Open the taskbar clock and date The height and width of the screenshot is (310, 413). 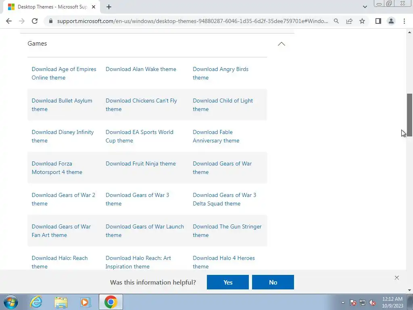[x=392, y=302]
